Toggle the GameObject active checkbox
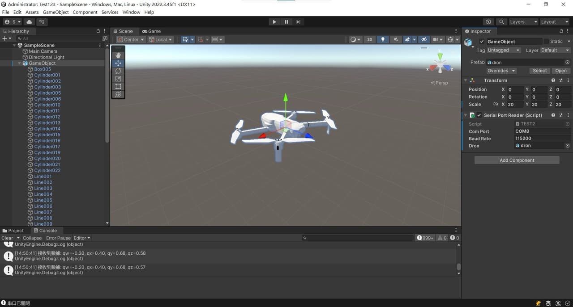Image resolution: width=573 pixels, height=307 pixels. (482, 42)
